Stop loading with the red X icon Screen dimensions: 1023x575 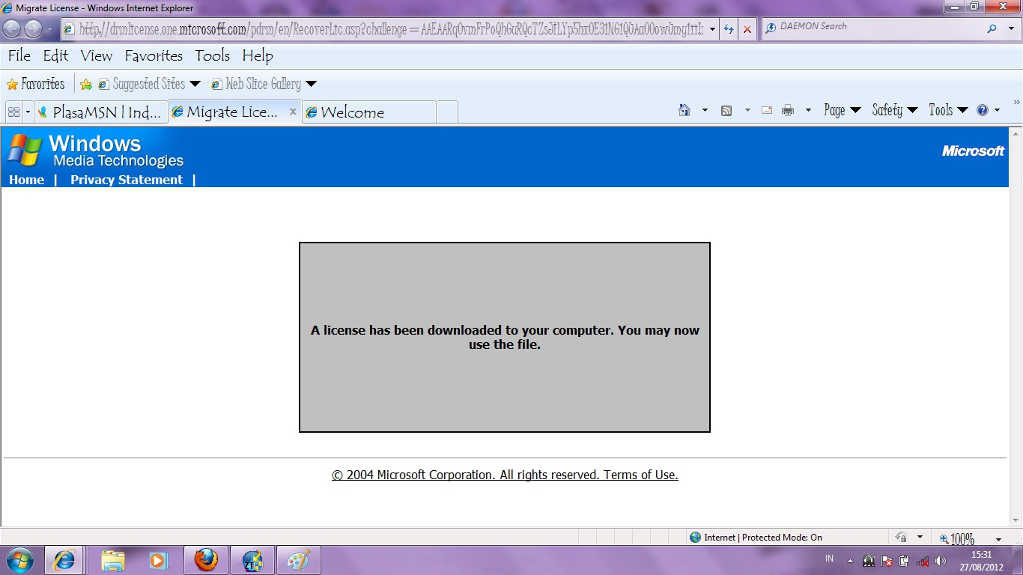coord(747,29)
